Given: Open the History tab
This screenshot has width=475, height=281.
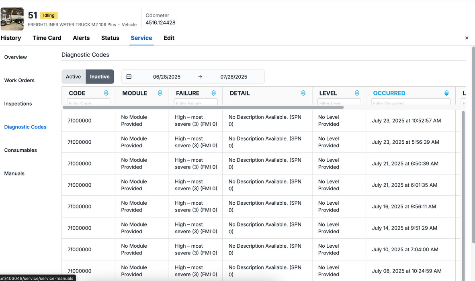Looking at the screenshot, I should [11, 38].
